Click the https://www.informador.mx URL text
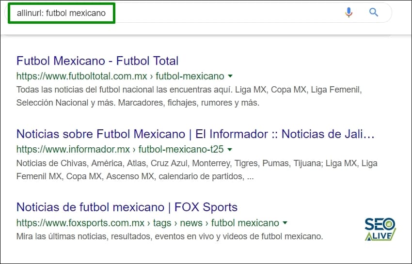 pos(73,150)
